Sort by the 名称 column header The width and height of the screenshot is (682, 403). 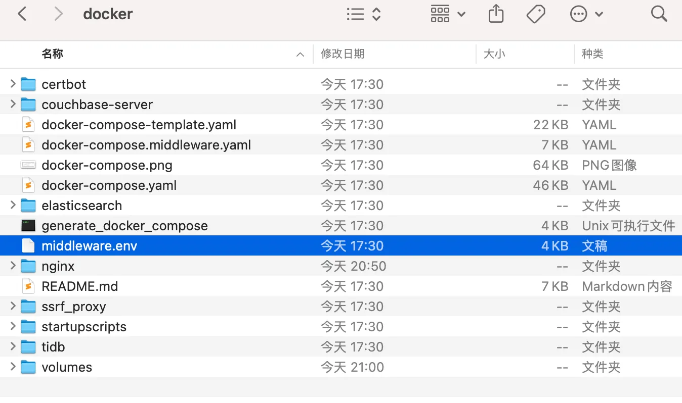pyautogui.click(x=52, y=54)
